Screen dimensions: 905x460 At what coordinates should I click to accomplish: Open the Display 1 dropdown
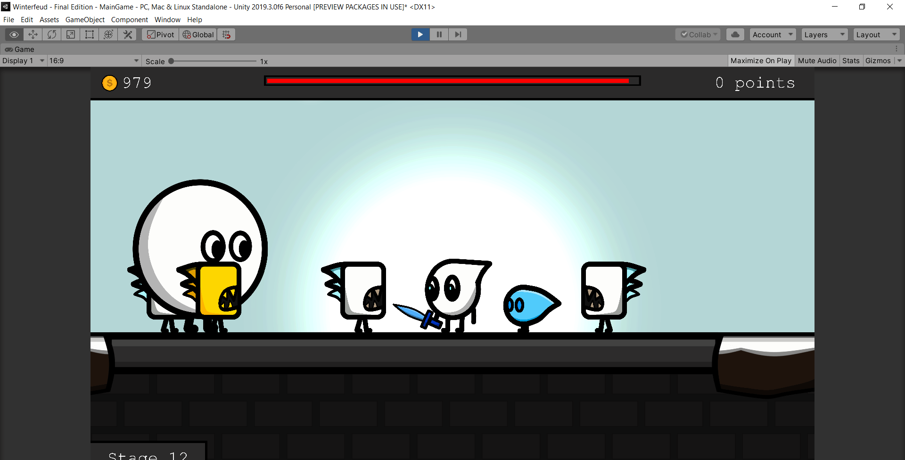click(x=23, y=61)
